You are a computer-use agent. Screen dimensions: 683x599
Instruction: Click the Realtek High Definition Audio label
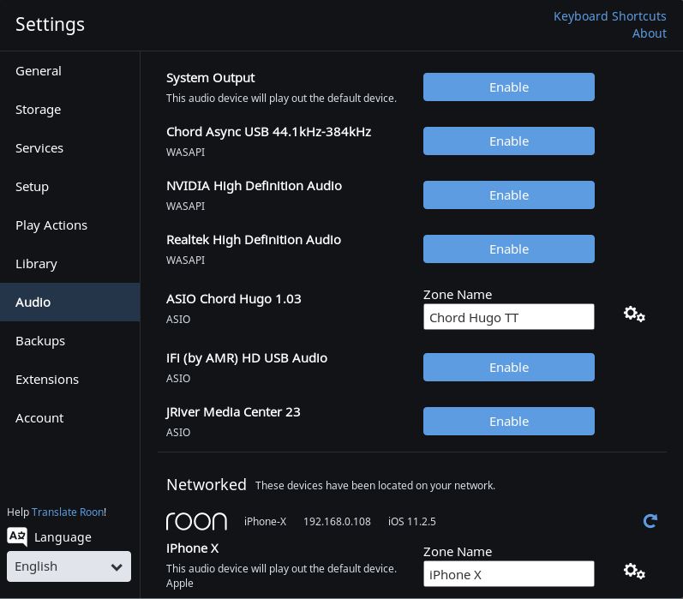254,240
